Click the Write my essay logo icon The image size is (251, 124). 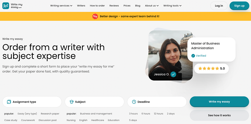[6, 6]
